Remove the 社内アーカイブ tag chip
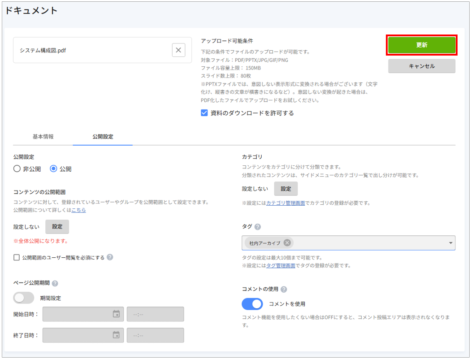 (287, 243)
